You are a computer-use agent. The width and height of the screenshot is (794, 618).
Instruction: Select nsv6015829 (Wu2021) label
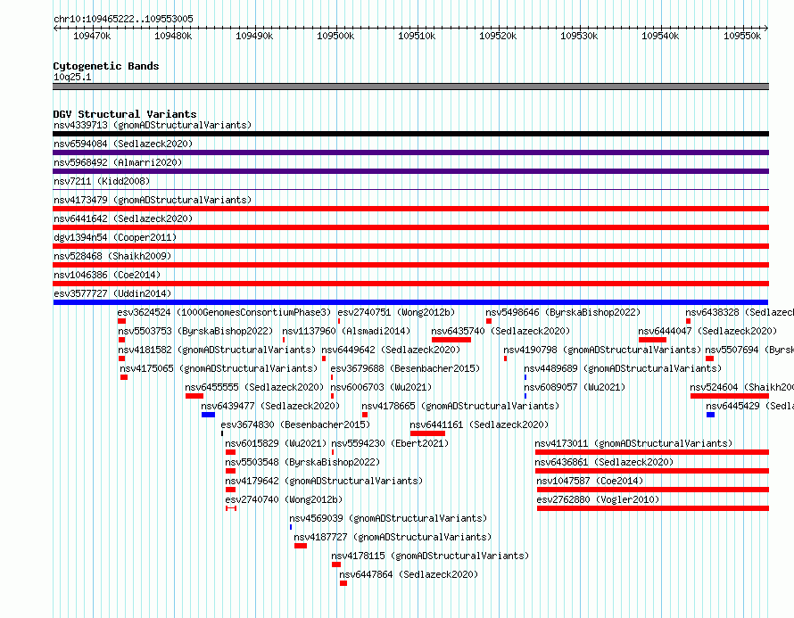pos(276,443)
